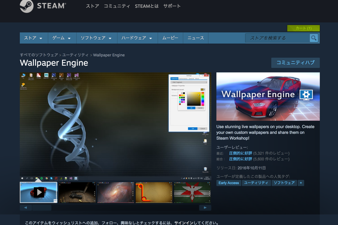Open the ニュース tab
This screenshot has width=338, height=225.
click(195, 38)
